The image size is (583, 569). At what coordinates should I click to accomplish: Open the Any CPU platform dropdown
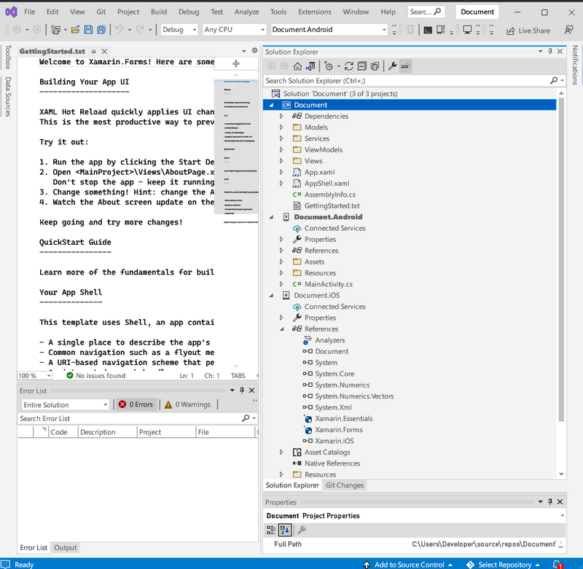234,29
